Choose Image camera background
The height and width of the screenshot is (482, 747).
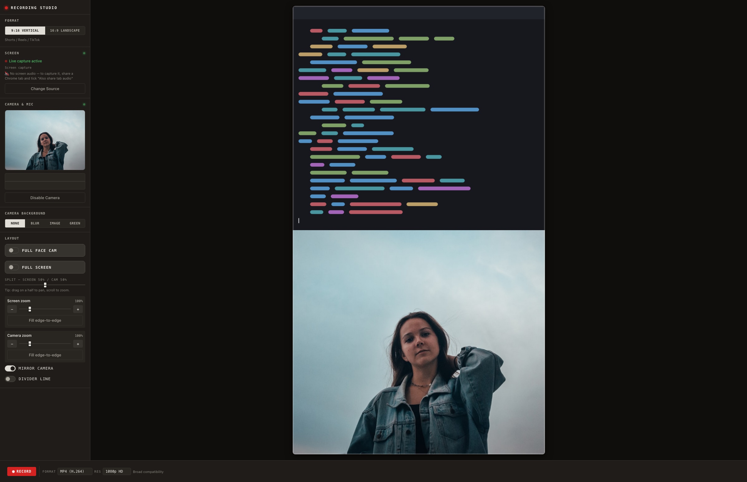55,223
